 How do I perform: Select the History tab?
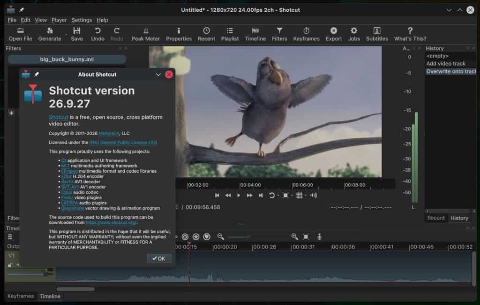pyautogui.click(x=459, y=218)
